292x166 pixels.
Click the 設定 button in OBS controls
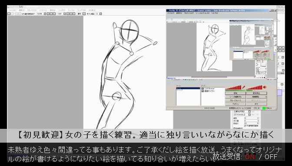coord(236,93)
